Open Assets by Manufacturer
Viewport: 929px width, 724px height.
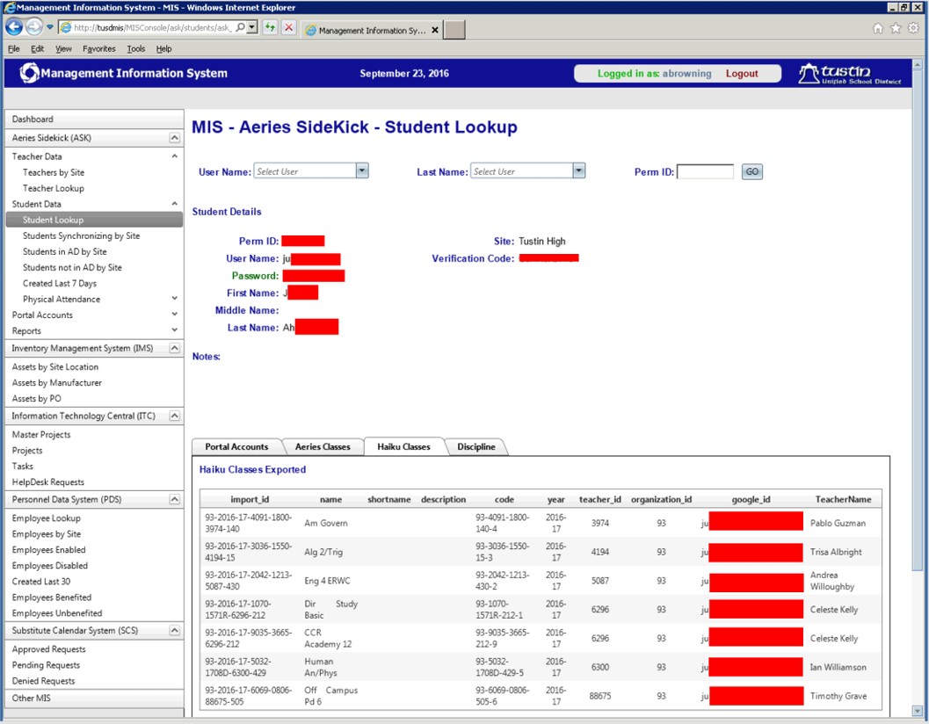coord(57,383)
